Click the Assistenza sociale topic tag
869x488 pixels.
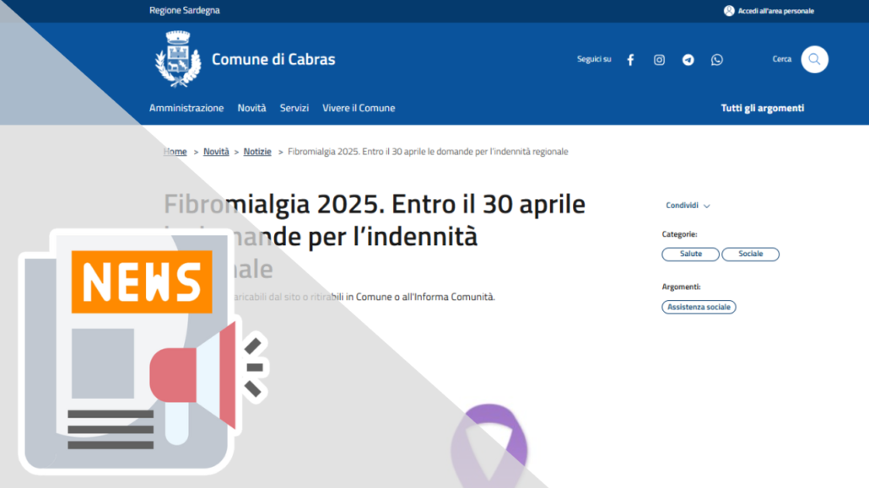699,307
